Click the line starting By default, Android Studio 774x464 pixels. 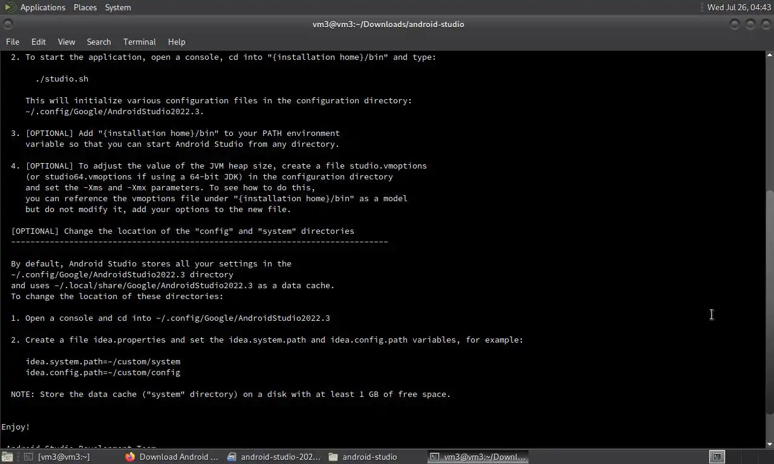tap(151, 263)
